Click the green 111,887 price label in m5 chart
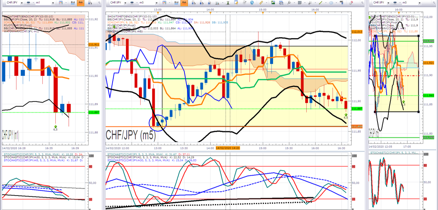The height and width of the screenshot is (210, 438). tap(357, 109)
